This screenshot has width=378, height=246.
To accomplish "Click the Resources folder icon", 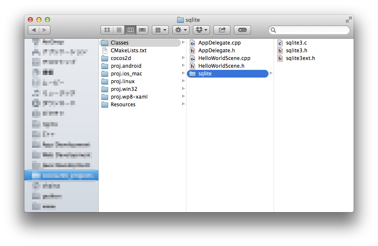I will pyautogui.click(x=105, y=105).
